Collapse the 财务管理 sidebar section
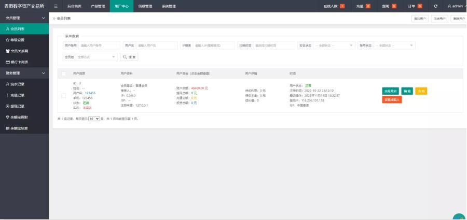Screen dimensions: 467x220 point(44,73)
